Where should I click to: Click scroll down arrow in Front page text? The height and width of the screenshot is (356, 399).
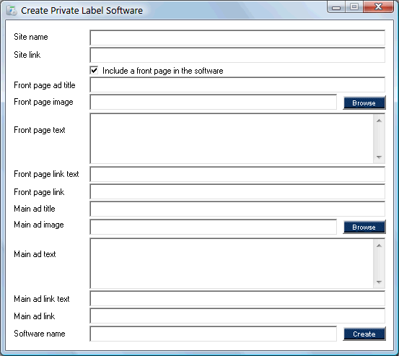(x=379, y=157)
